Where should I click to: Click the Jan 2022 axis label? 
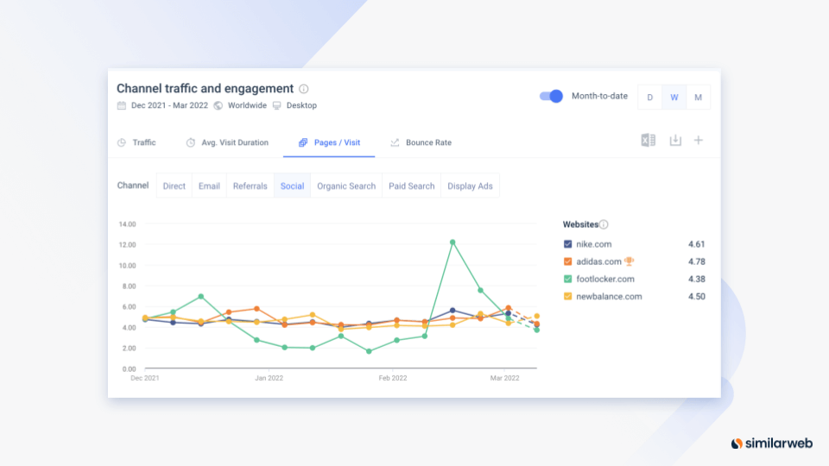click(x=269, y=378)
